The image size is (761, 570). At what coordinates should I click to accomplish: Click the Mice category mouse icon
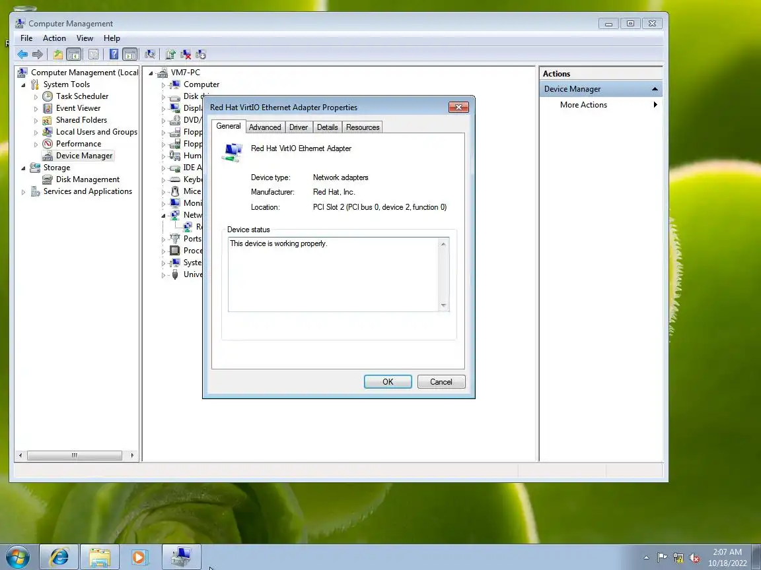point(174,191)
